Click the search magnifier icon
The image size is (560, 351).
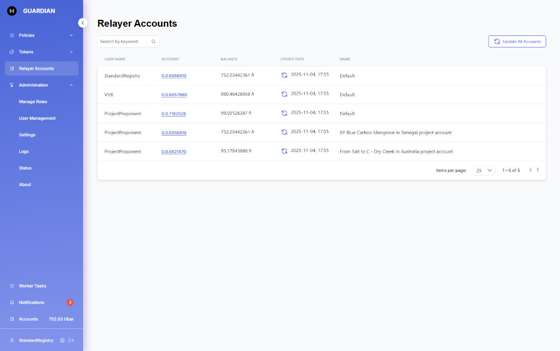point(154,41)
